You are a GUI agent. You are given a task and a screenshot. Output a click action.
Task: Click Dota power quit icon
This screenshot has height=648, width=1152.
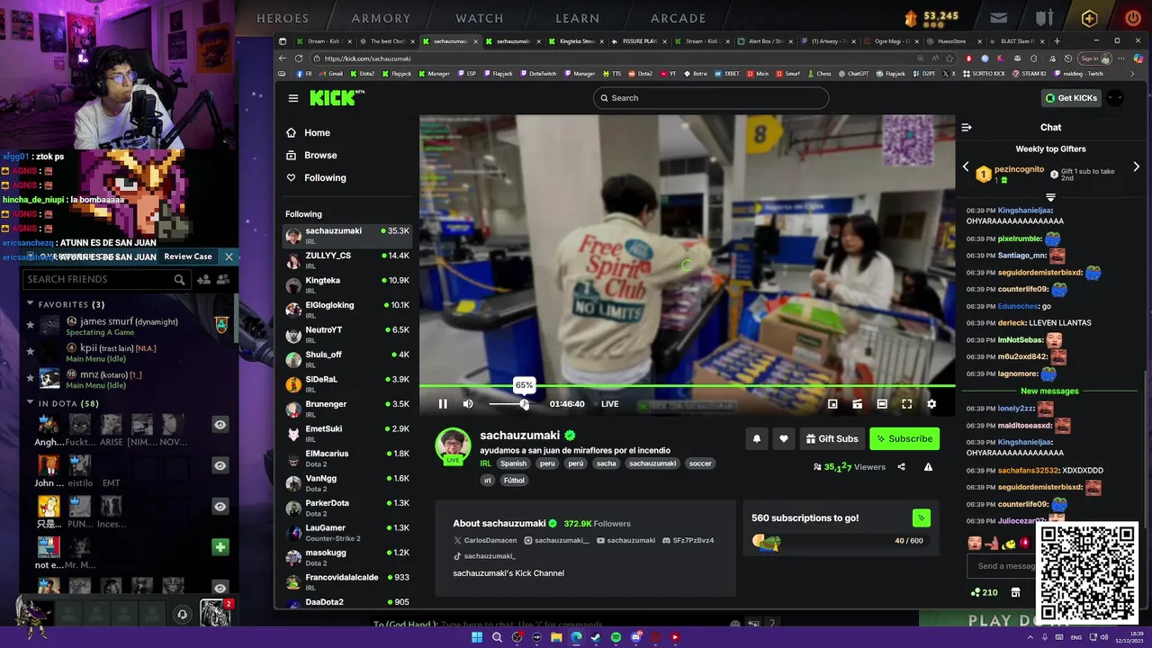(1132, 18)
